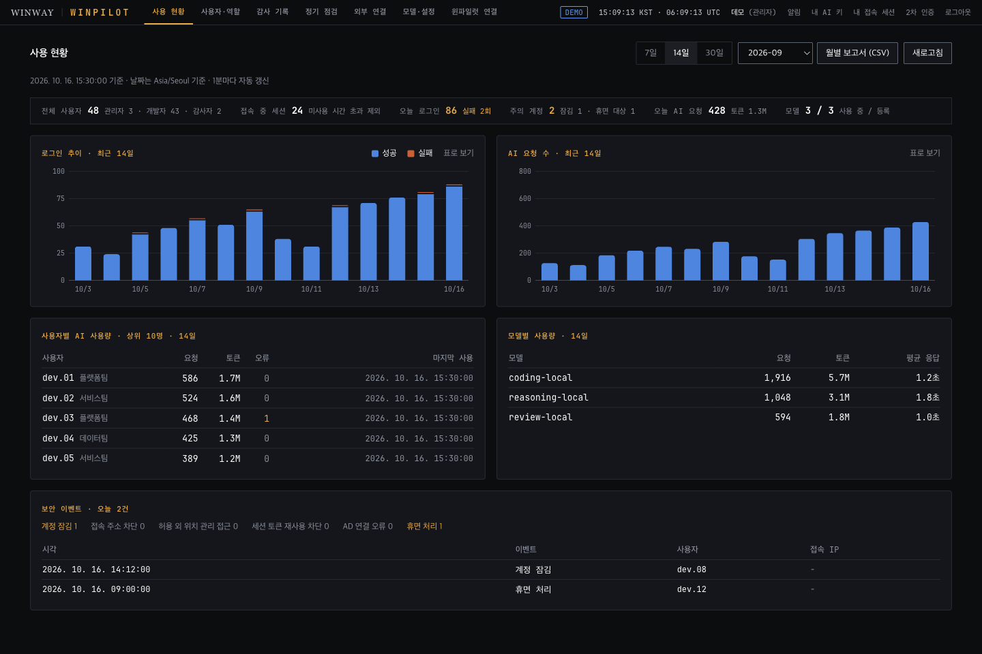This screenshot has width=982, height=654.
Task: Open the 2026-09 month dropdown
Action: [775, 53]
